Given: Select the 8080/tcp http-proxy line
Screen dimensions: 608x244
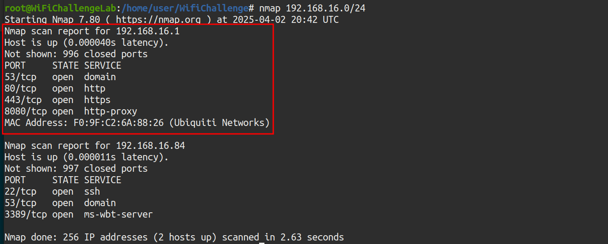Looking at the screenshot, I should tap(71, 111).
